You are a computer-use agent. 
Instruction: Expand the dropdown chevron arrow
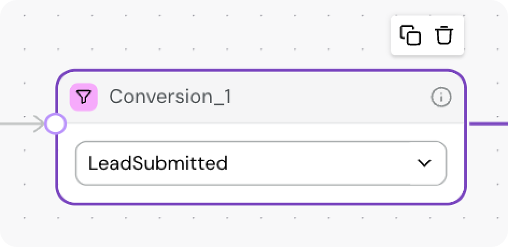425,163
